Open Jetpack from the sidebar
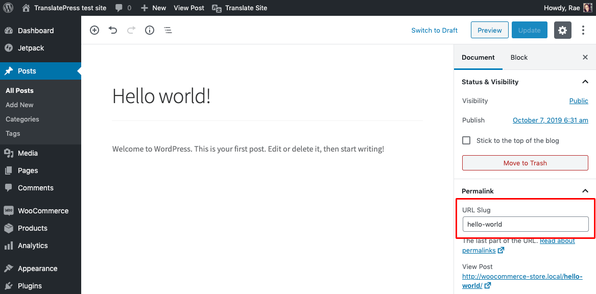596x294 pixels. (x=31, y=47)
